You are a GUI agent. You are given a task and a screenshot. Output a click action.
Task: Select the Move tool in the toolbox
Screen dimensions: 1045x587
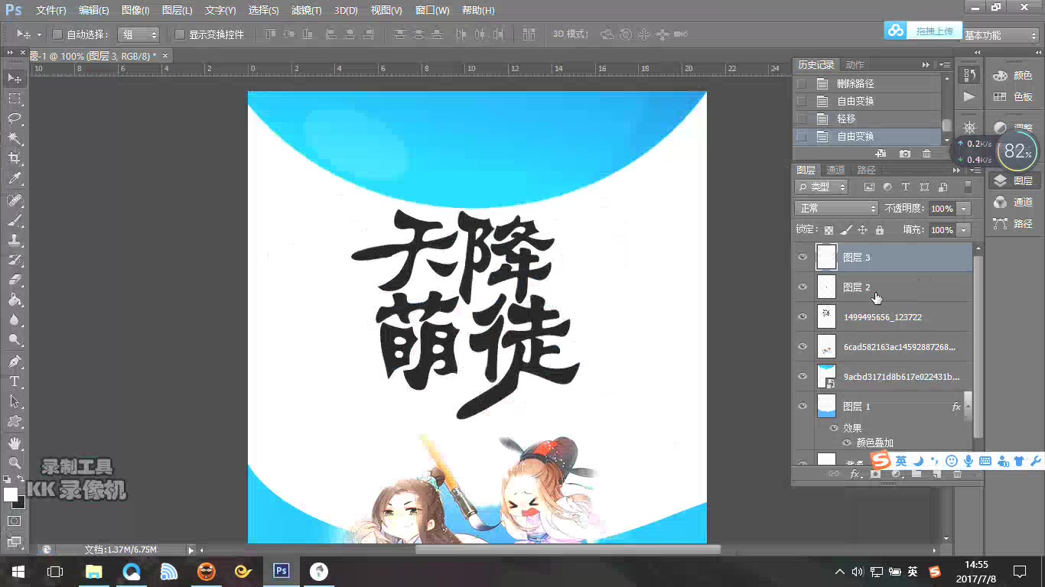[x=15, y=78]
